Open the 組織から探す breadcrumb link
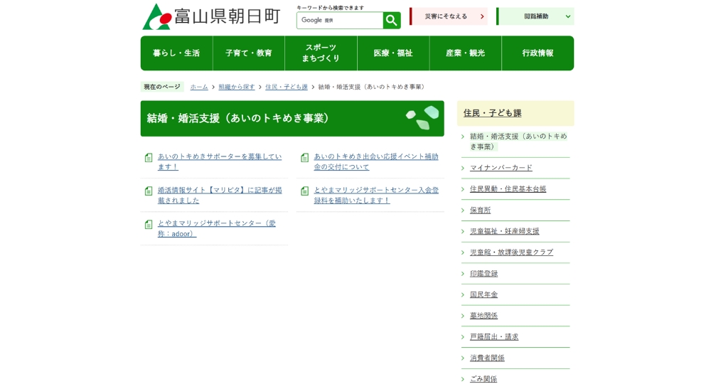Screen dimensions: 711x384 [x=237, y=87]
